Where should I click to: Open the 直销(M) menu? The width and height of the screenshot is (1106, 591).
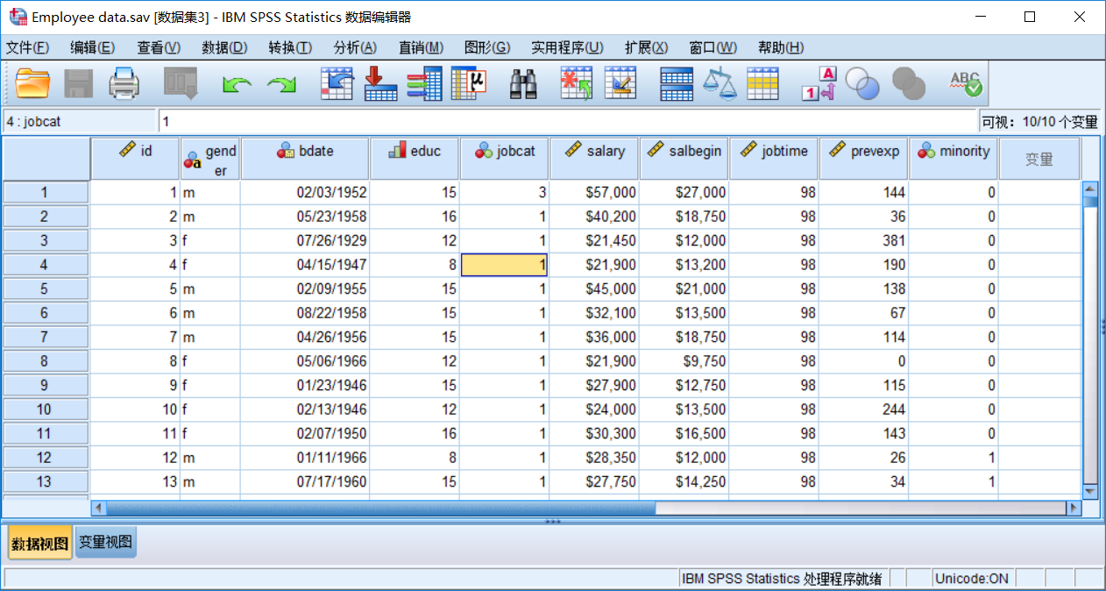pyautogui.click(x=421, y=47)
